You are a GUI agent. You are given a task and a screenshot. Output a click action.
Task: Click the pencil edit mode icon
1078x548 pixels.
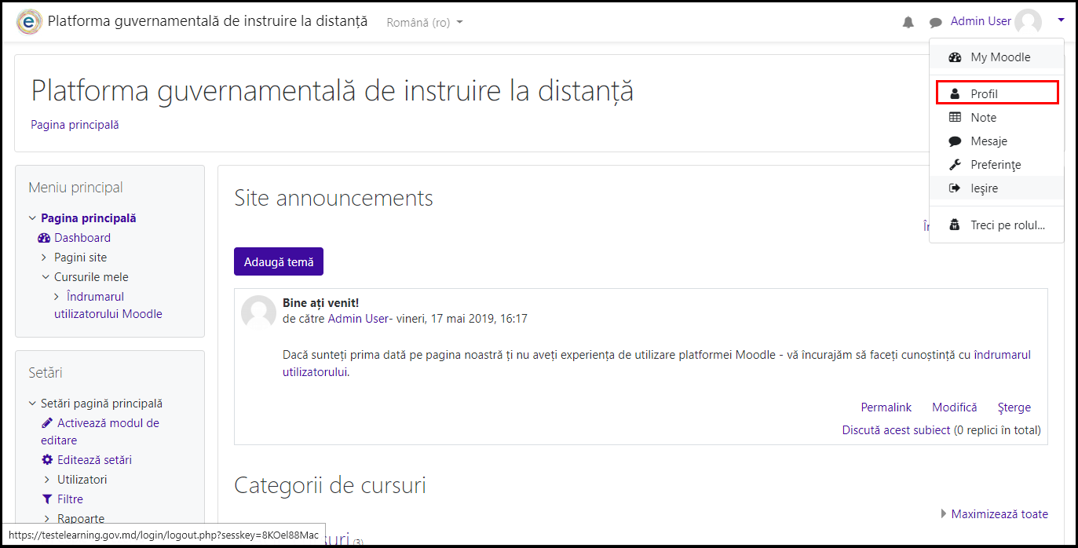coord(47,423)
